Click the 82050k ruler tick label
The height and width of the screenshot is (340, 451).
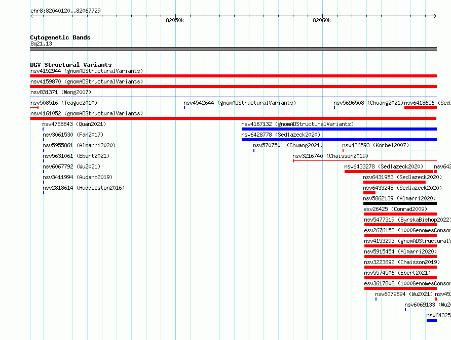coord(175,20)
